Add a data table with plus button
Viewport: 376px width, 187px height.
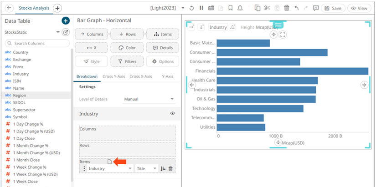click(66, 21)
